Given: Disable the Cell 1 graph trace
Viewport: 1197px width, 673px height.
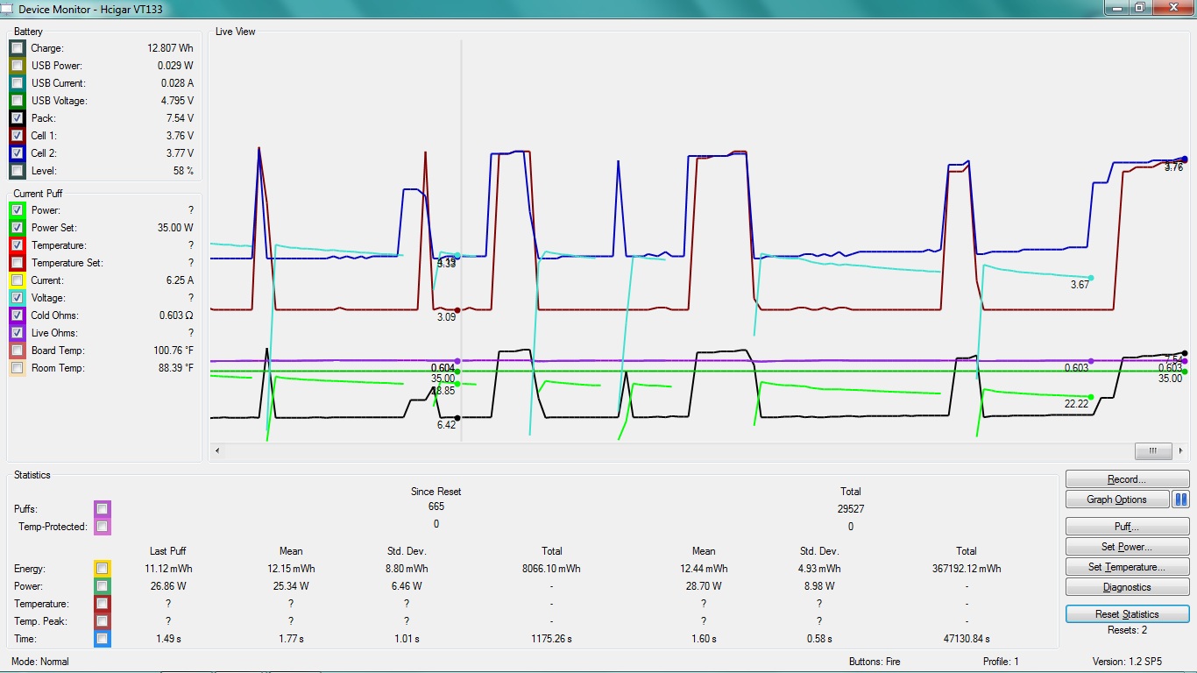Looking at the screenshot, I should (x=18, y=136).
